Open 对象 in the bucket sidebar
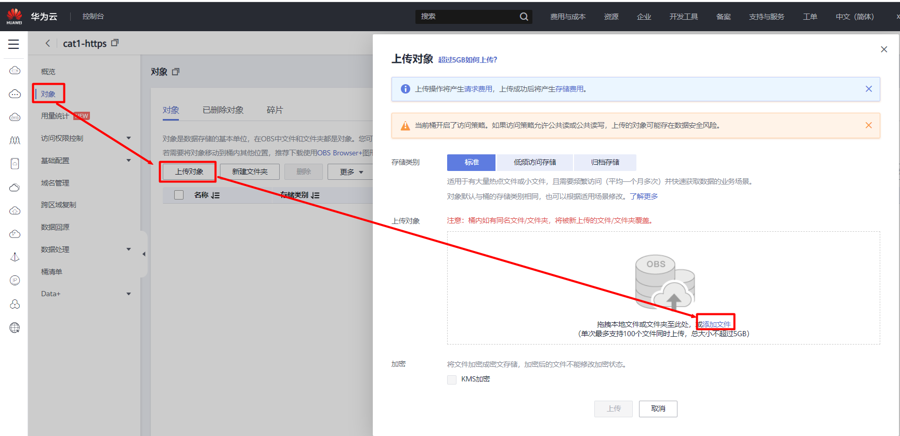Viewport: 900px width, 436px height. coord(48,94)
